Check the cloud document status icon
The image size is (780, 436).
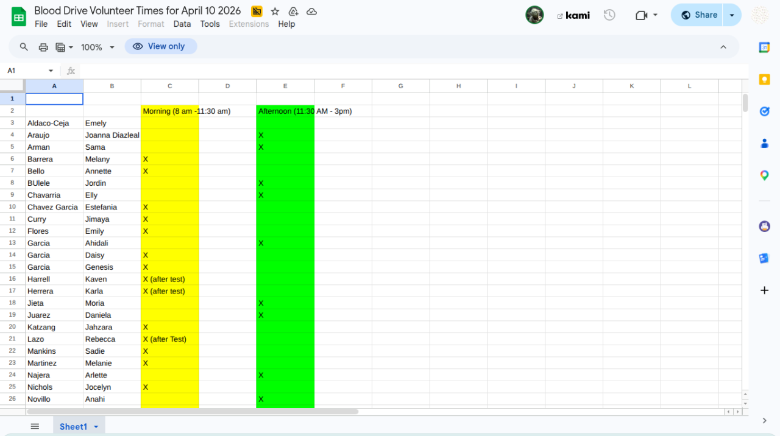[311, 12]
